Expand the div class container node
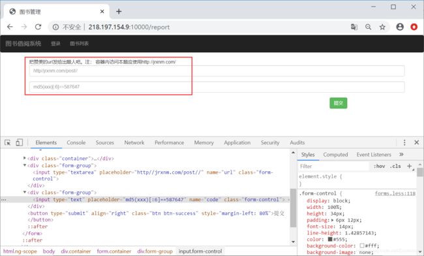The width and height of the screenshot is (424, 256). click(x=25, y=158)
